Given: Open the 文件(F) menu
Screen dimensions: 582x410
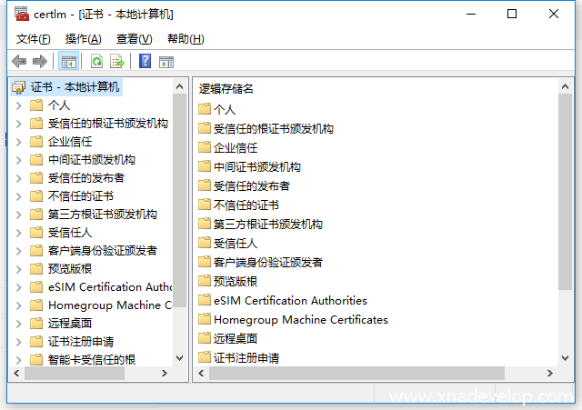Looking at the screenshot, I should (34, 38).
